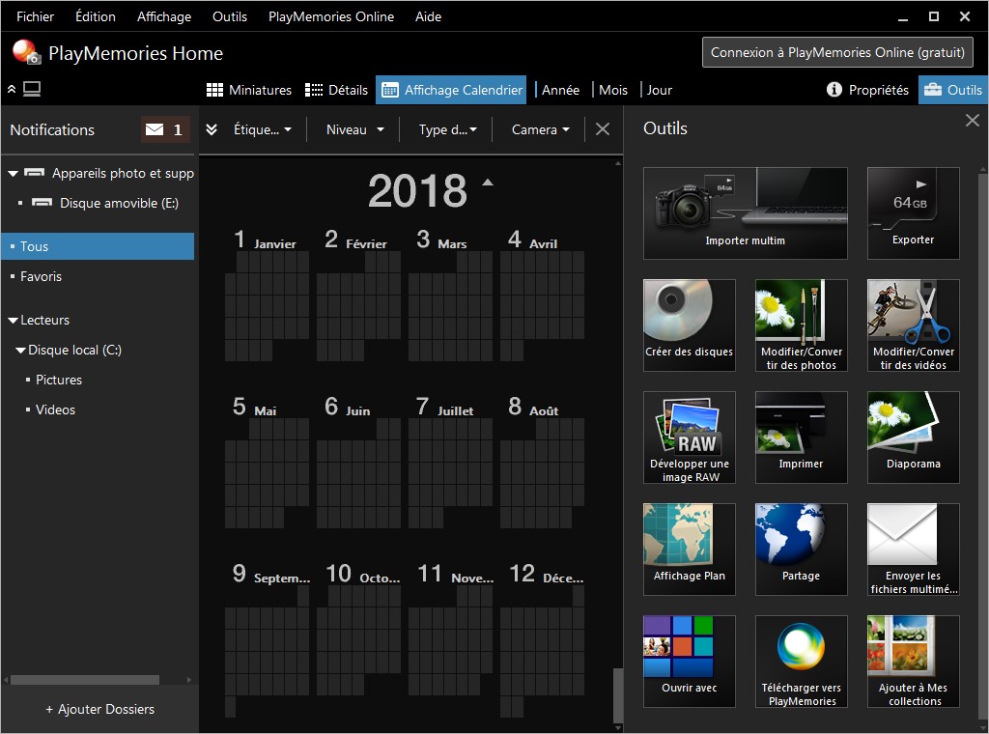Collapse the top header double-arrow
The width and height of the screenshot is (989, 734).
pos(12,89)
